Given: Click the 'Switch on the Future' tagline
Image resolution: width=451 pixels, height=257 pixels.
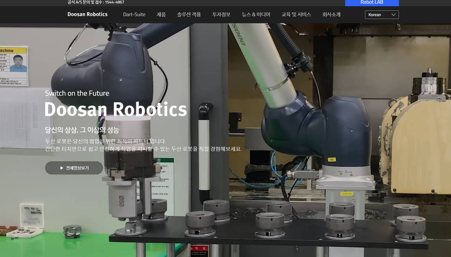Looking at the screenshot, I should pyautogui.click(x=77, y=93).
